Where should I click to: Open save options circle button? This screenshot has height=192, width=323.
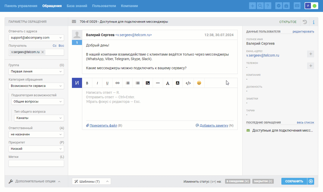point(311,181)
